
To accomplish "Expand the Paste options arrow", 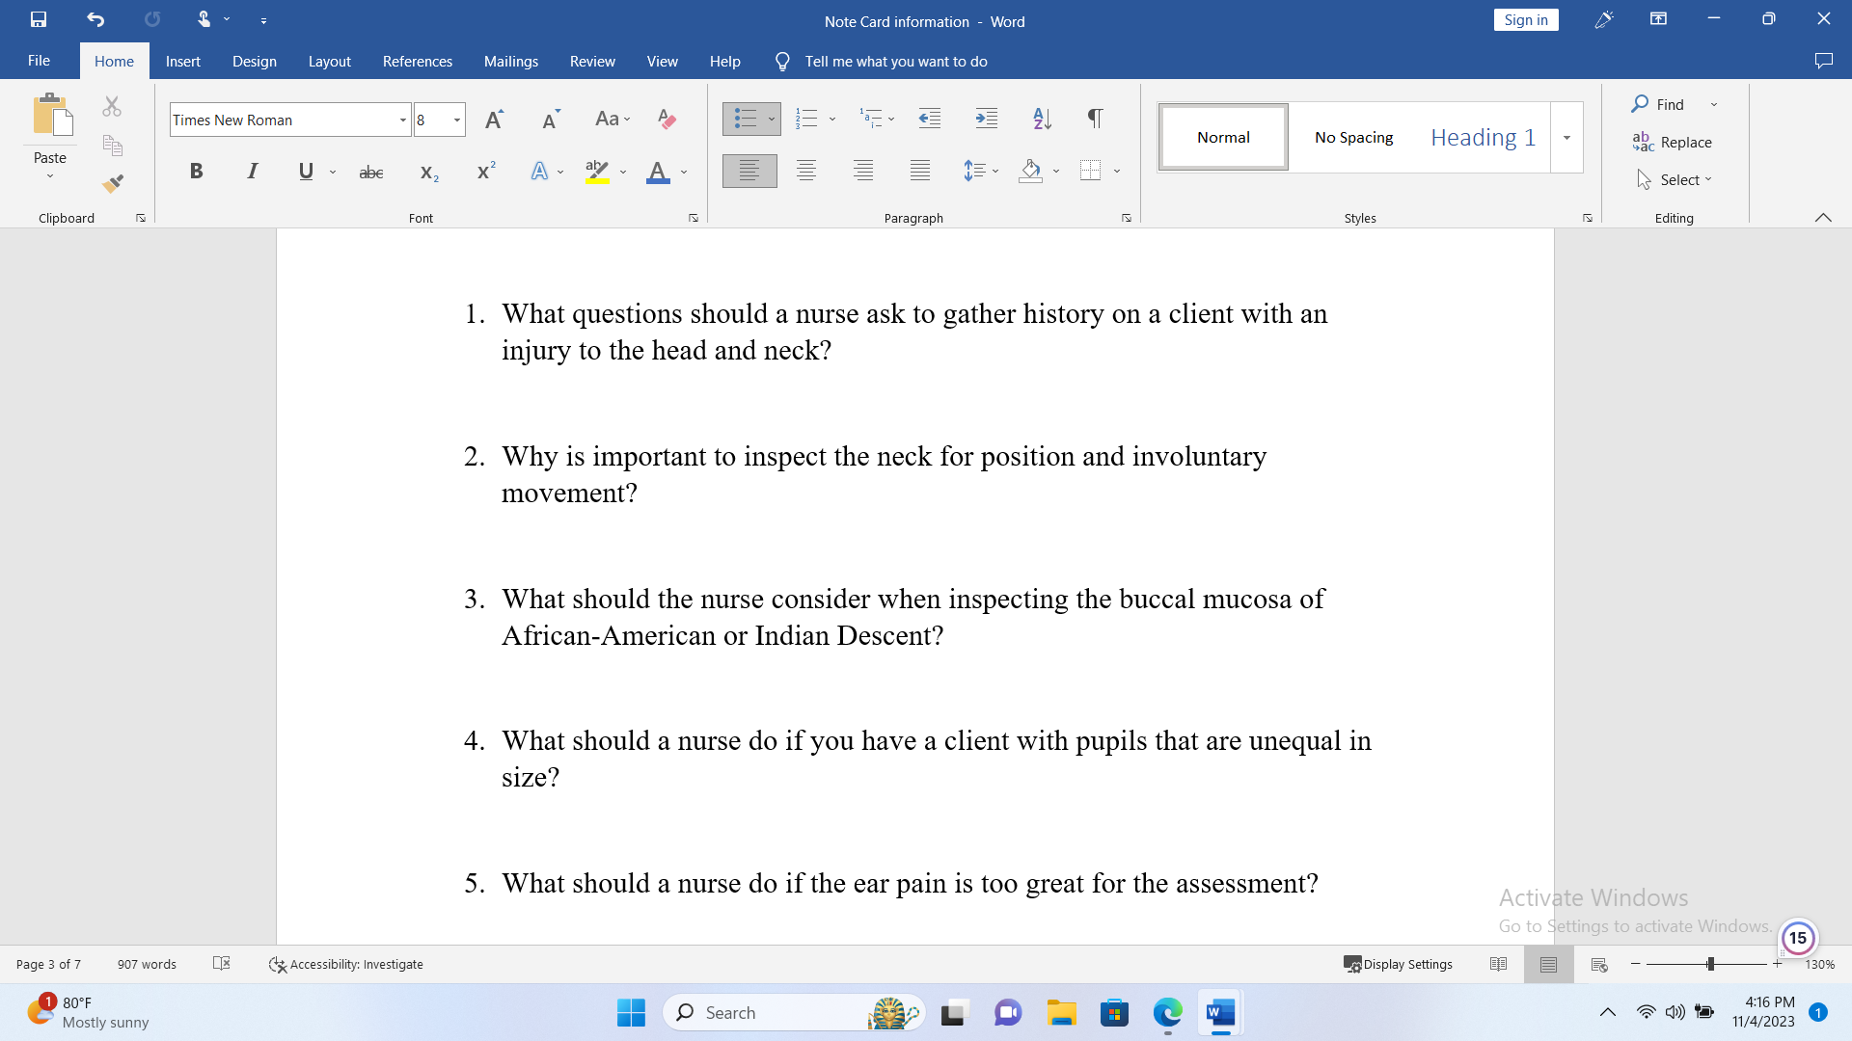I will click(50, 176).
